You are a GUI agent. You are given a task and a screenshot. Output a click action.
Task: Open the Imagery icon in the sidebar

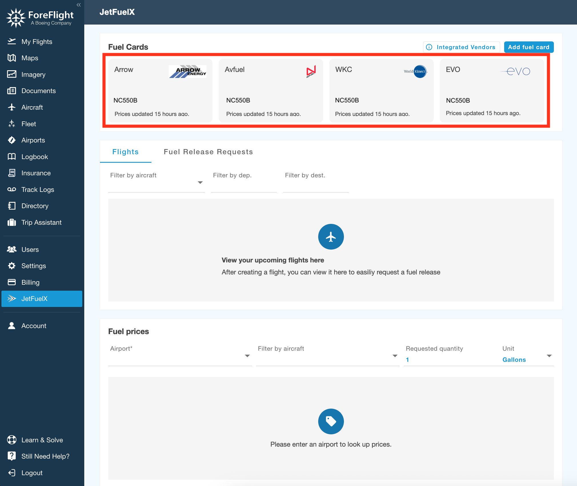12,74
